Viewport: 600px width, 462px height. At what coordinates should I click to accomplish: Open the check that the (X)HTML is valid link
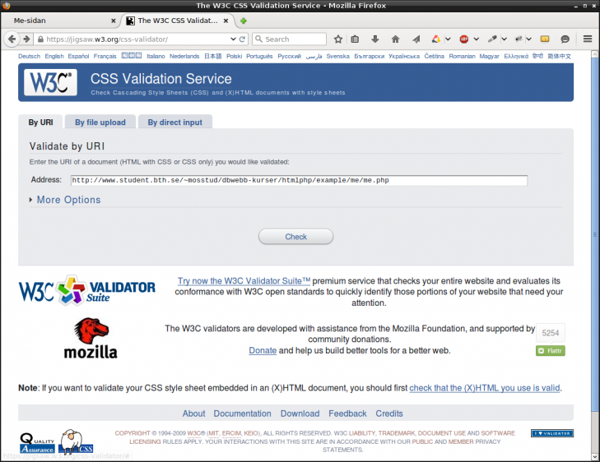tap(485, 388)
